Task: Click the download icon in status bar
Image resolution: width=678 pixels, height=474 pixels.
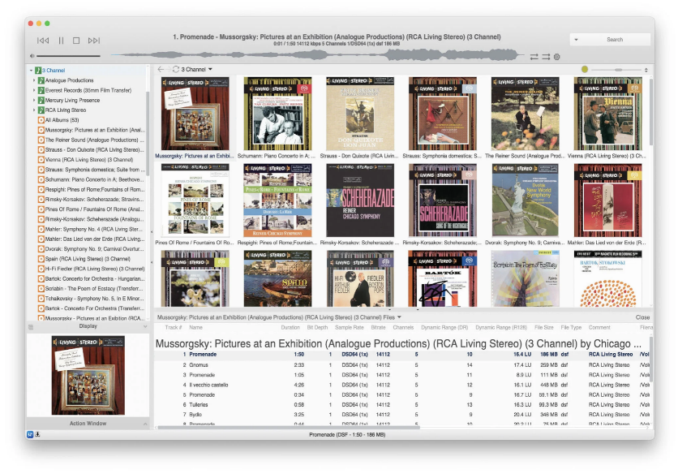Action: click(x=37, y=434)
